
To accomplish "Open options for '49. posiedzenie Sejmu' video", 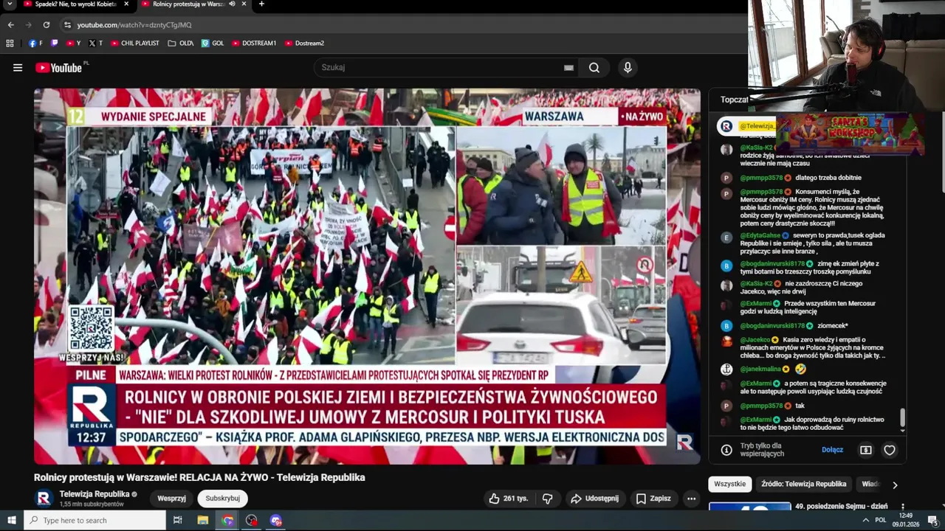I will click(x=902, y=507).
